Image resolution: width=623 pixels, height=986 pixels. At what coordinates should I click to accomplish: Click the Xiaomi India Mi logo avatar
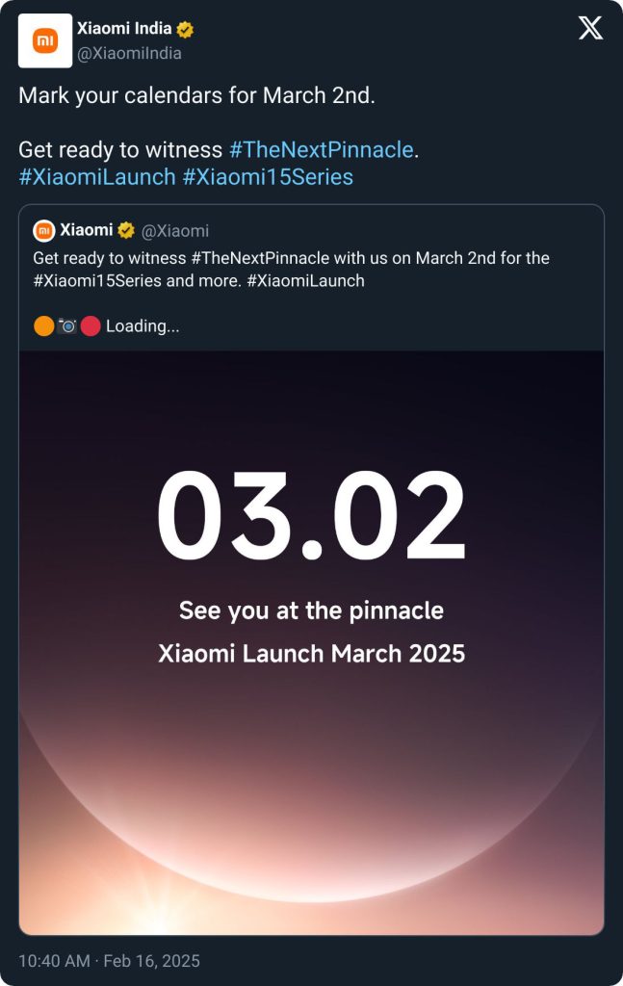(x=45, y=40)
